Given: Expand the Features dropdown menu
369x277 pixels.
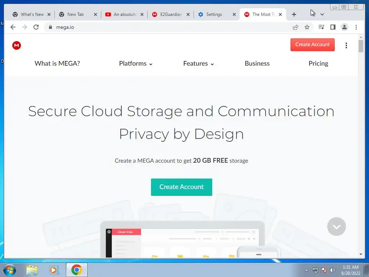Looking at the screenshot, I should [x=199, y=63].
